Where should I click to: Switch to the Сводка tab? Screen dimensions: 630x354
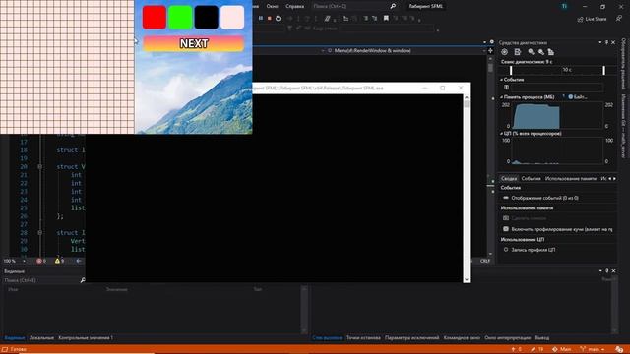pos(509,179)
